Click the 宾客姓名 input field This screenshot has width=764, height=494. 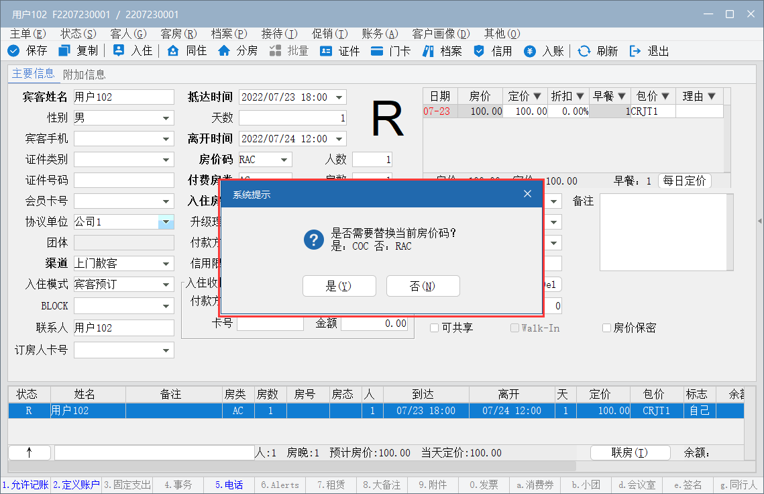click(124, 97)
